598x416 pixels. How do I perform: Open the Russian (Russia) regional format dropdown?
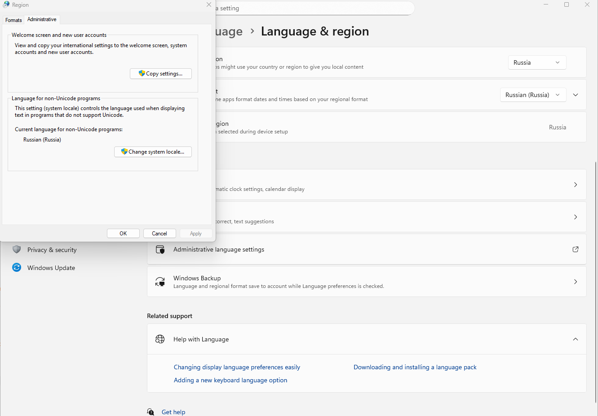[x=532, y=95]
